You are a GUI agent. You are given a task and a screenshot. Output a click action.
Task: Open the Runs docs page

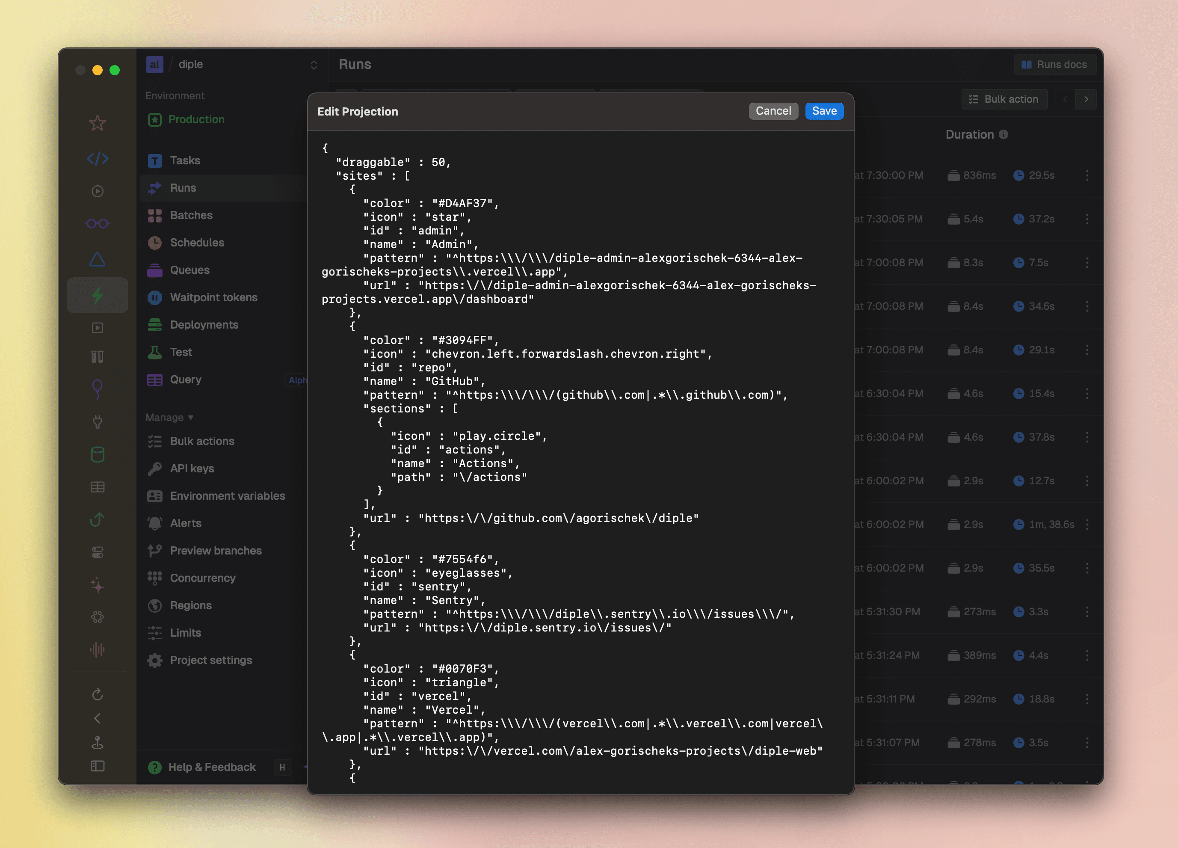(1055, 64)
